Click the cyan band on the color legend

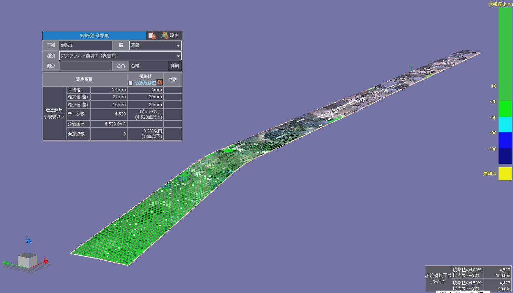click(505, 124)
